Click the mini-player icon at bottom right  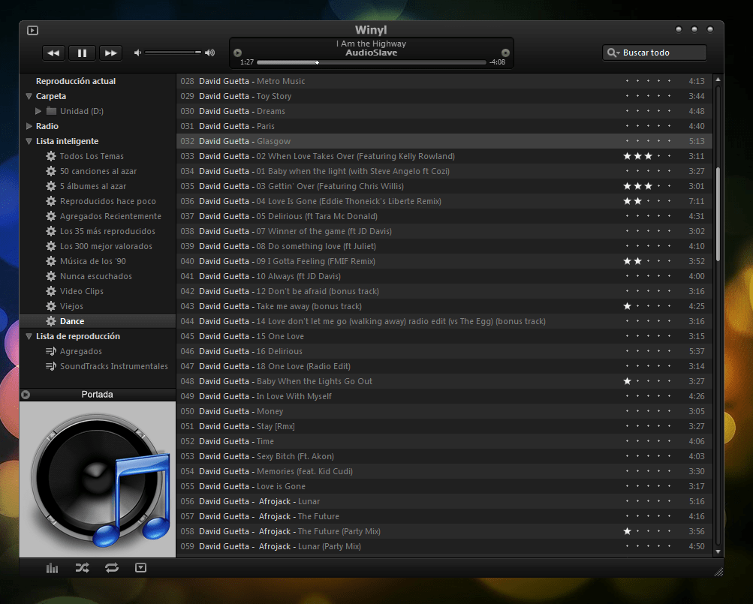pyautogui.click(x=140, y=568)
